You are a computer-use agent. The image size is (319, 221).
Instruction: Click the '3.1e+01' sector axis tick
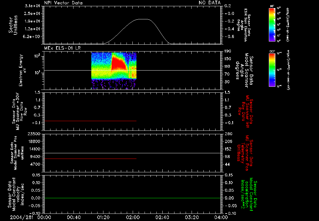point(32,6)
